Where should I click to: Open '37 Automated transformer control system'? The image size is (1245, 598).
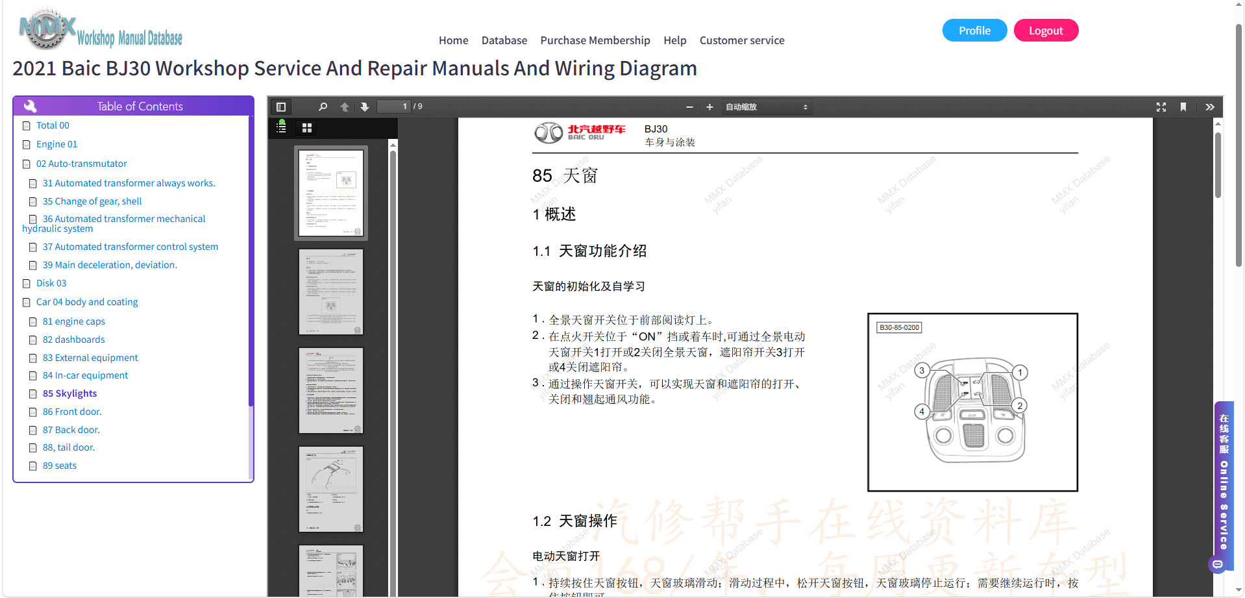[130, 247]
